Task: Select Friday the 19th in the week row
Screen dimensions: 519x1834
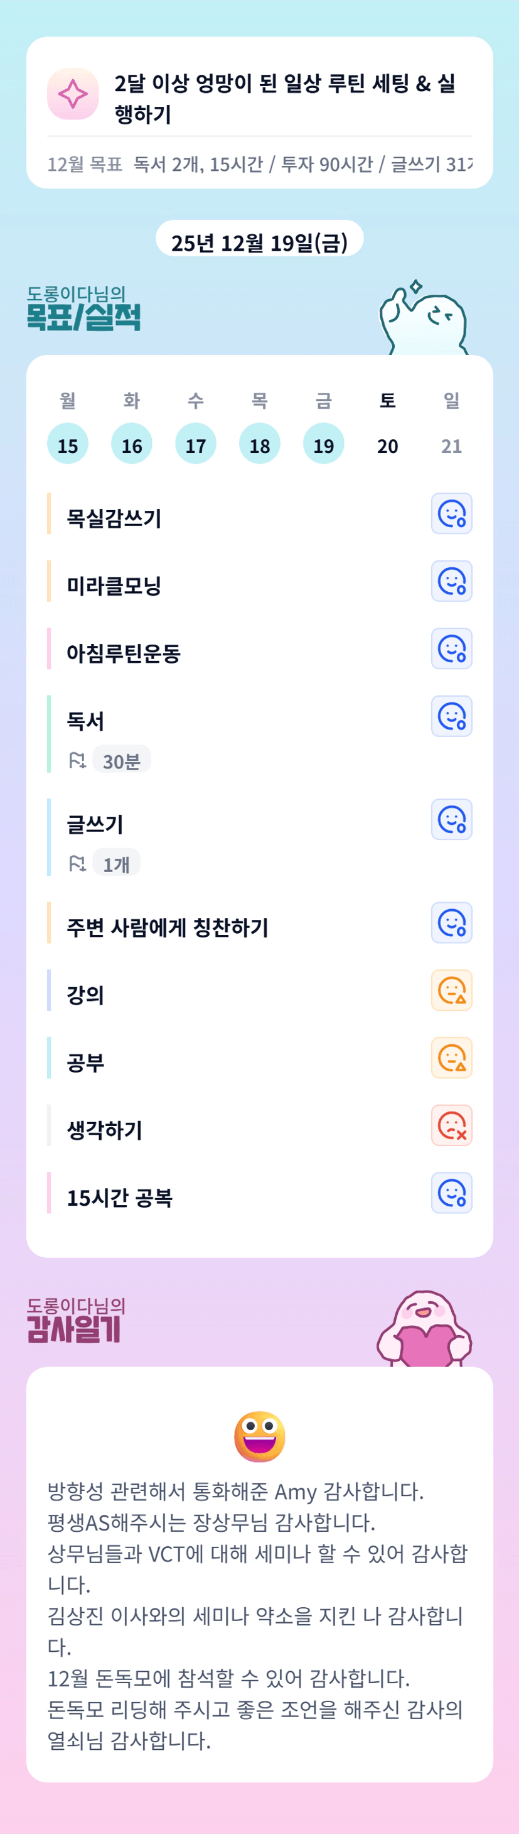Action: click(323, 444)
